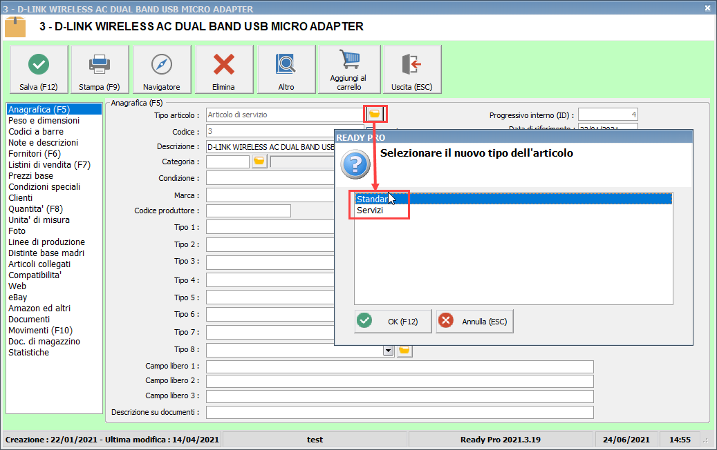Screen dimensions: 717x450
Task: Open Anagrafica (F5) section
Action: pyautogui.click(x=54, y=109)
